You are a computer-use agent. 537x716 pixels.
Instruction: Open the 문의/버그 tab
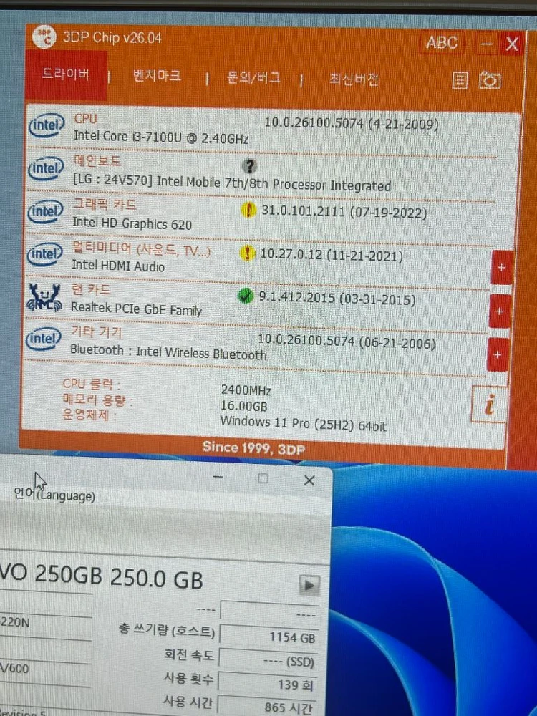tap(253, 77)
